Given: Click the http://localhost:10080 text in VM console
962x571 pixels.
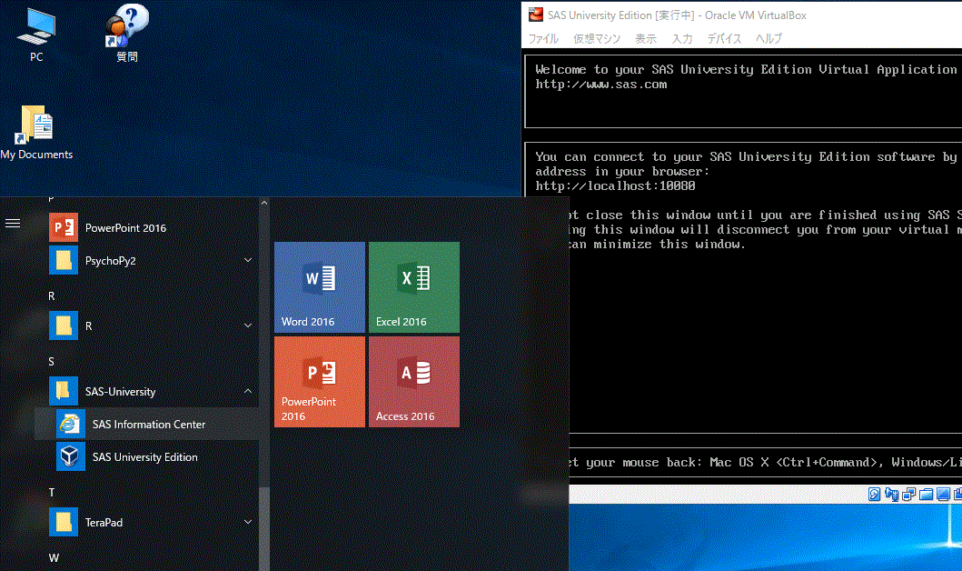Looking at the screenshot, I should [x=615, y=186].
